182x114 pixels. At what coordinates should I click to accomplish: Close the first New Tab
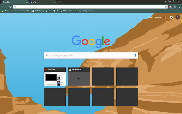pyautogui.click(x=27, y=2)
